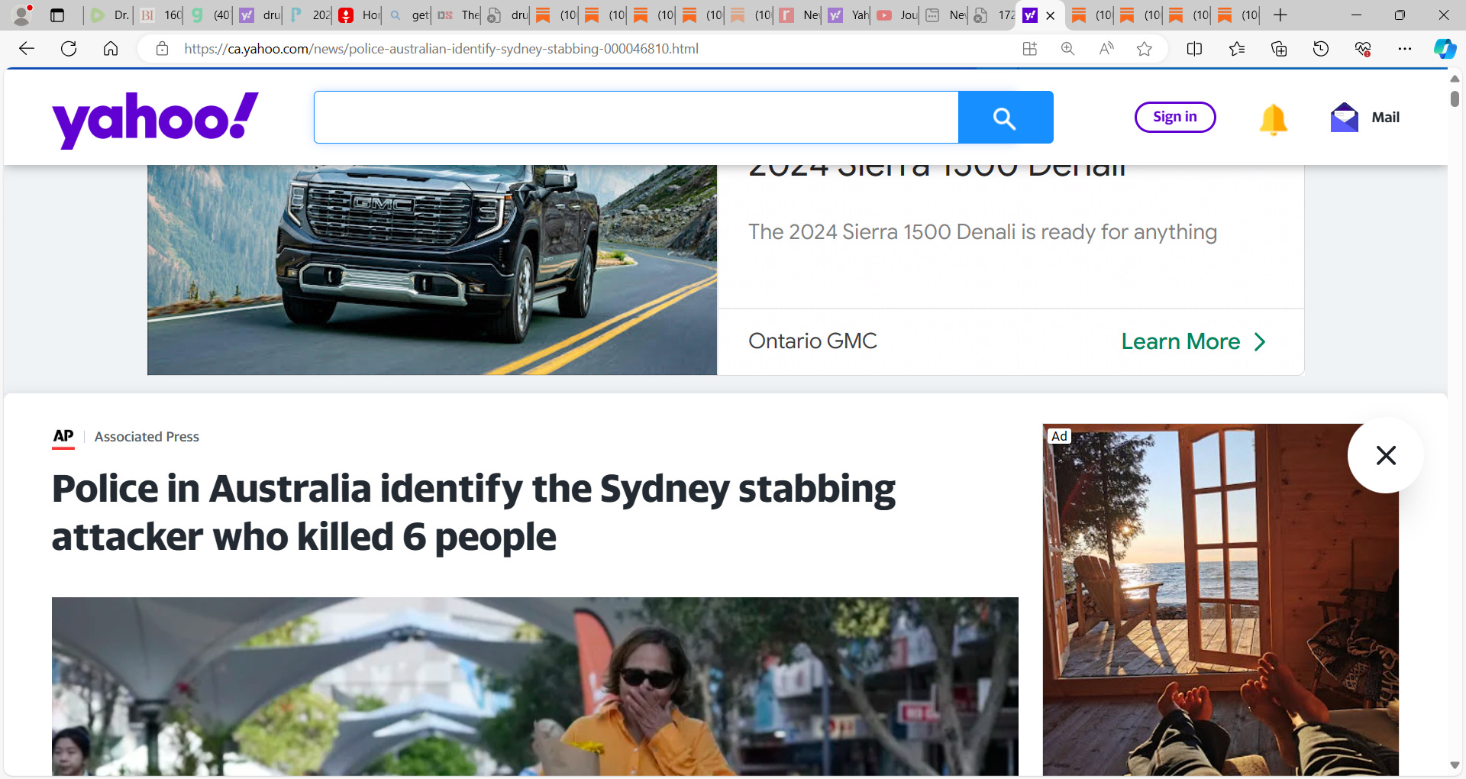Click the article photo of woman in orange
The image size is (1466, 779).
tap(535, 687)
